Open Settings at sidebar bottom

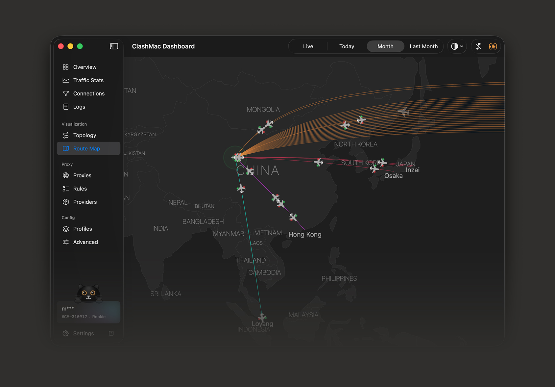coord(88,333)
